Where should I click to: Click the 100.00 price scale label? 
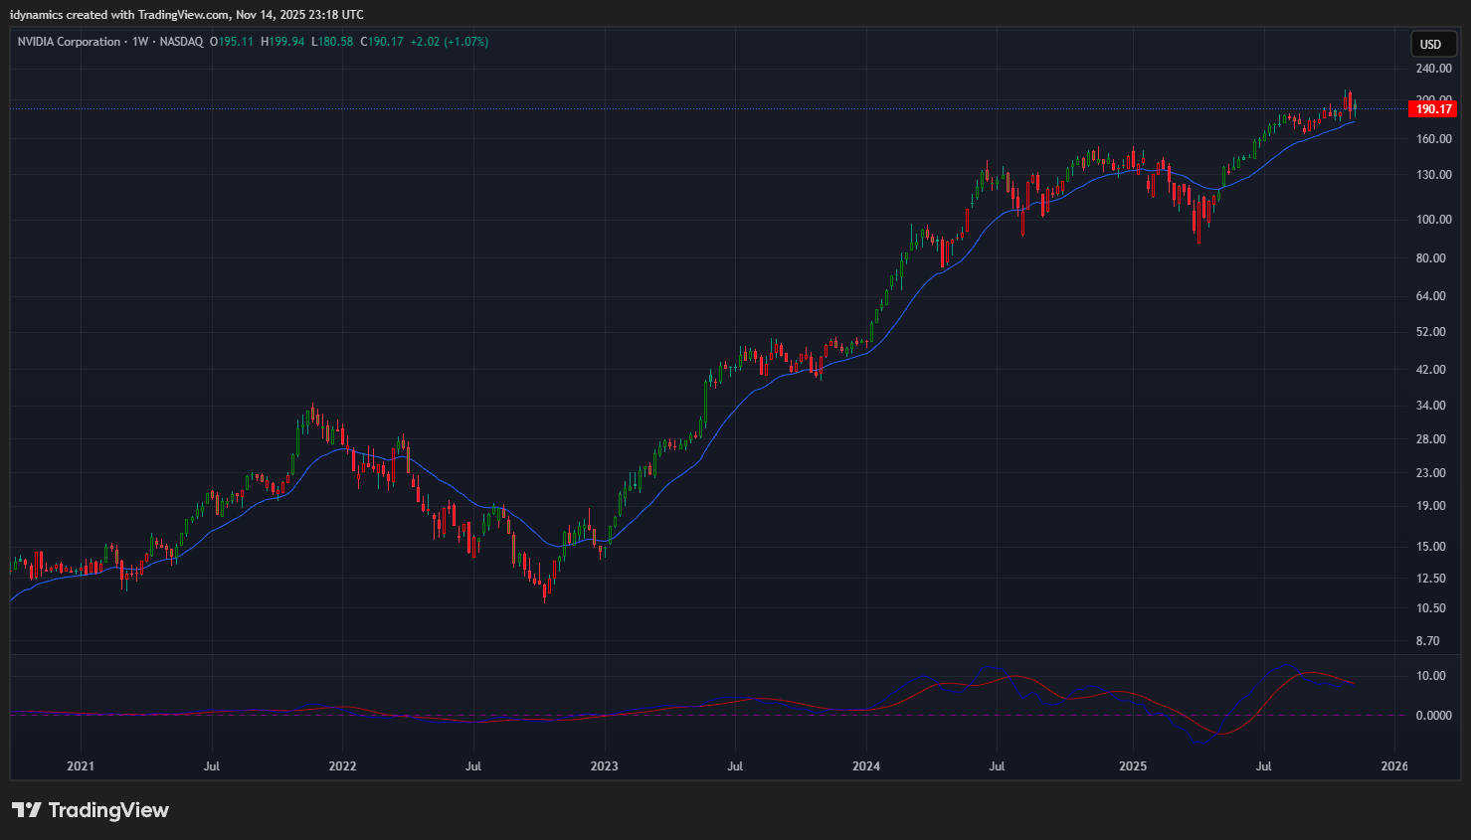coord(1433,220)
